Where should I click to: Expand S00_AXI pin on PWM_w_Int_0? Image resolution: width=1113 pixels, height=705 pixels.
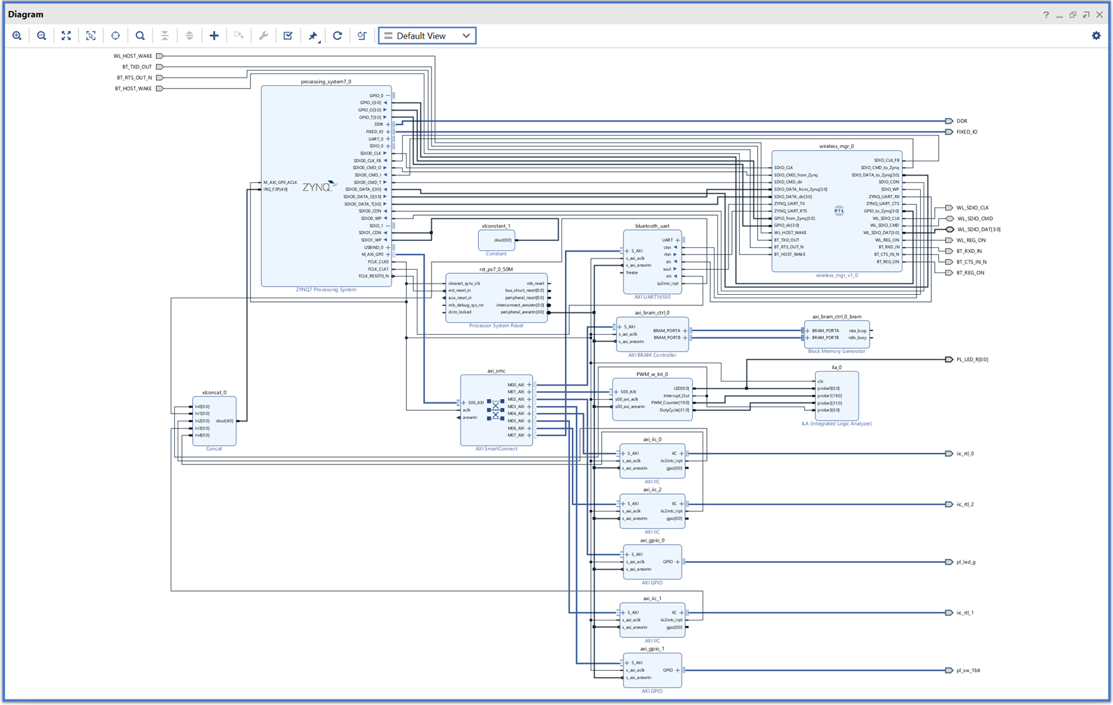(616, 391)
